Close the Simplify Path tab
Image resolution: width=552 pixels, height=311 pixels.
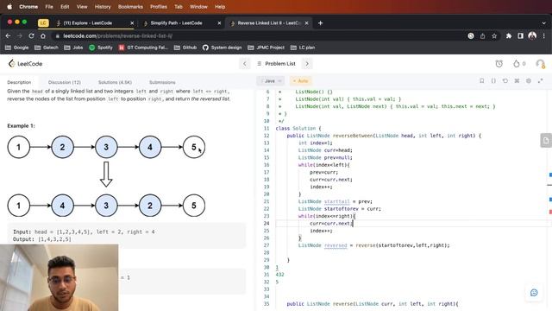click(219, 23)
